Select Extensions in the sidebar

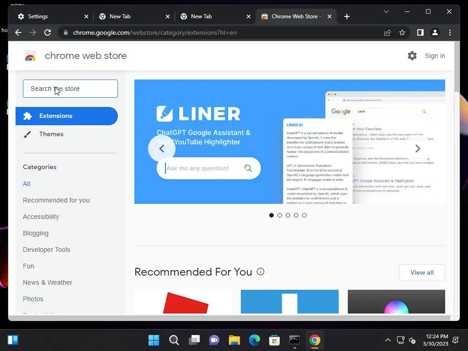[x=67, y=116]
